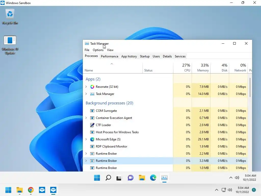Open the Options menu
The height and width of the screenshot is (196, 261).
click(x=98, y=50)
